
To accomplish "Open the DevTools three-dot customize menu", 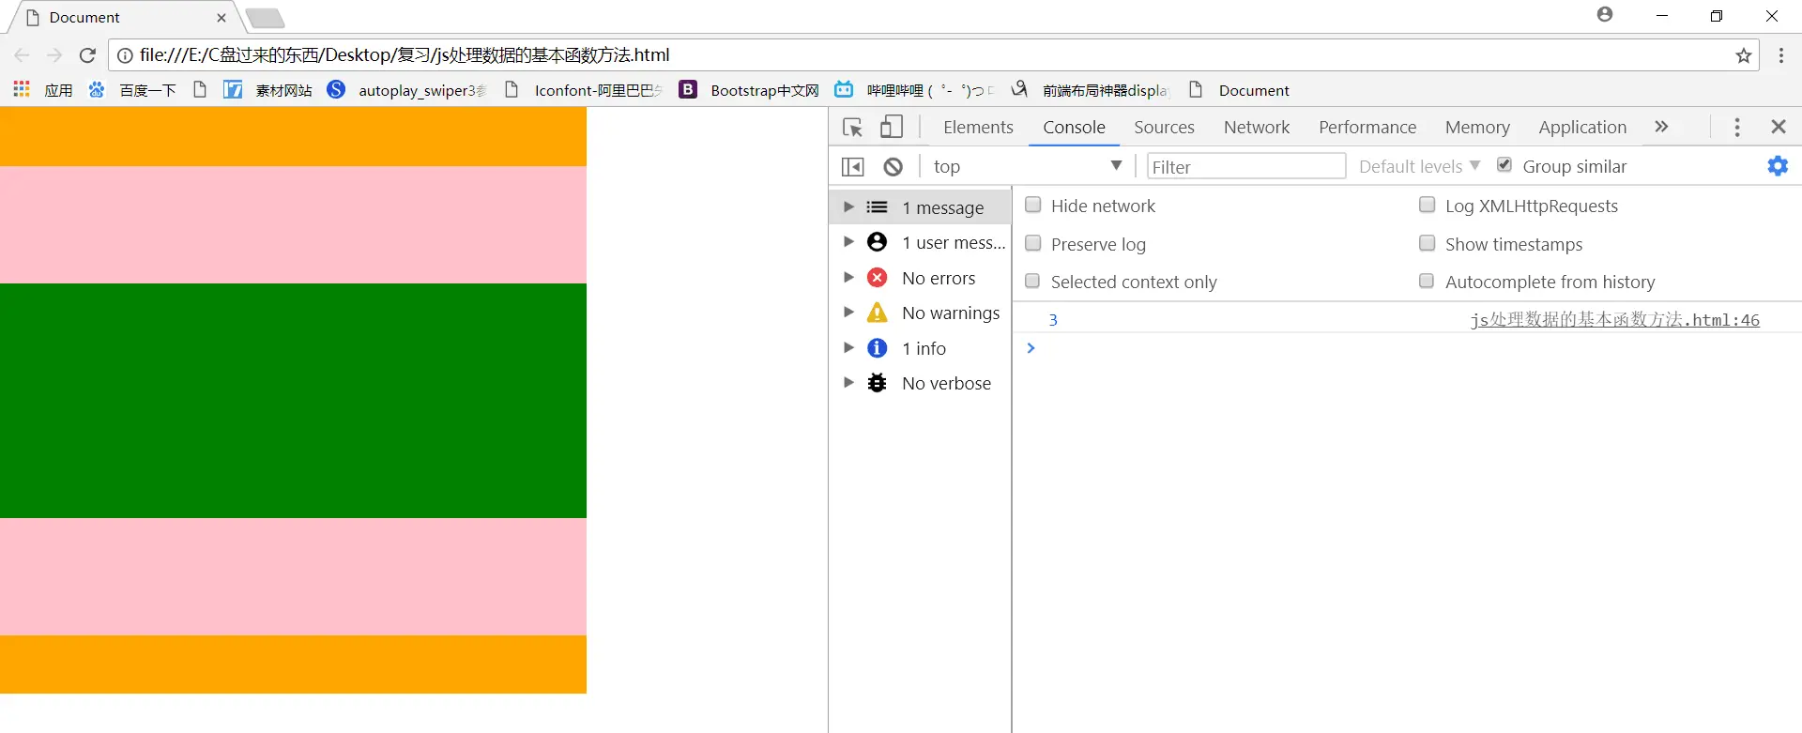I will (1737, 127).
